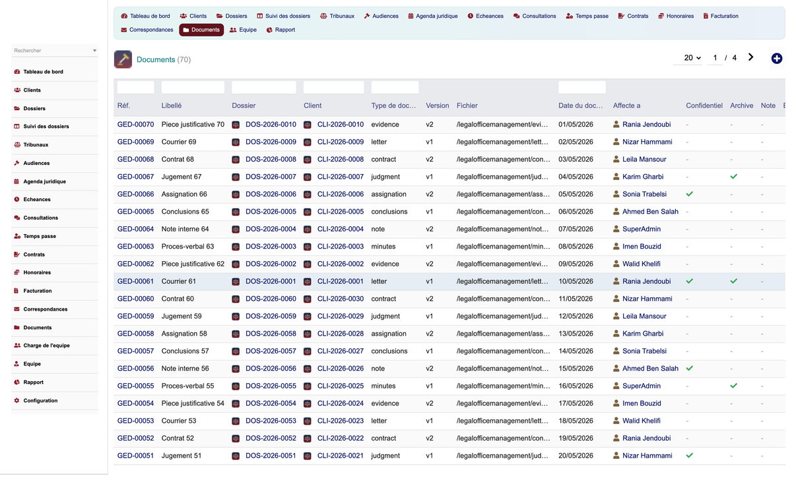Image resolution: width=792 pixels, height=490 pixels.
Task: Toggle Confidentiel check for GED-00056
Action: [690, 368]
